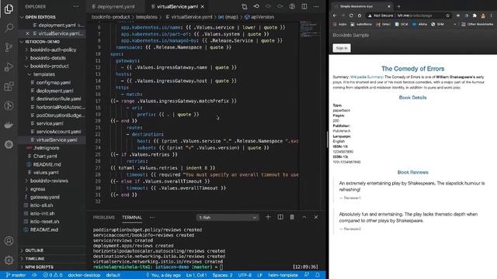Open the Explorer view in activity bar
This screenshot has width=497, height=279.
click(9, 9)
